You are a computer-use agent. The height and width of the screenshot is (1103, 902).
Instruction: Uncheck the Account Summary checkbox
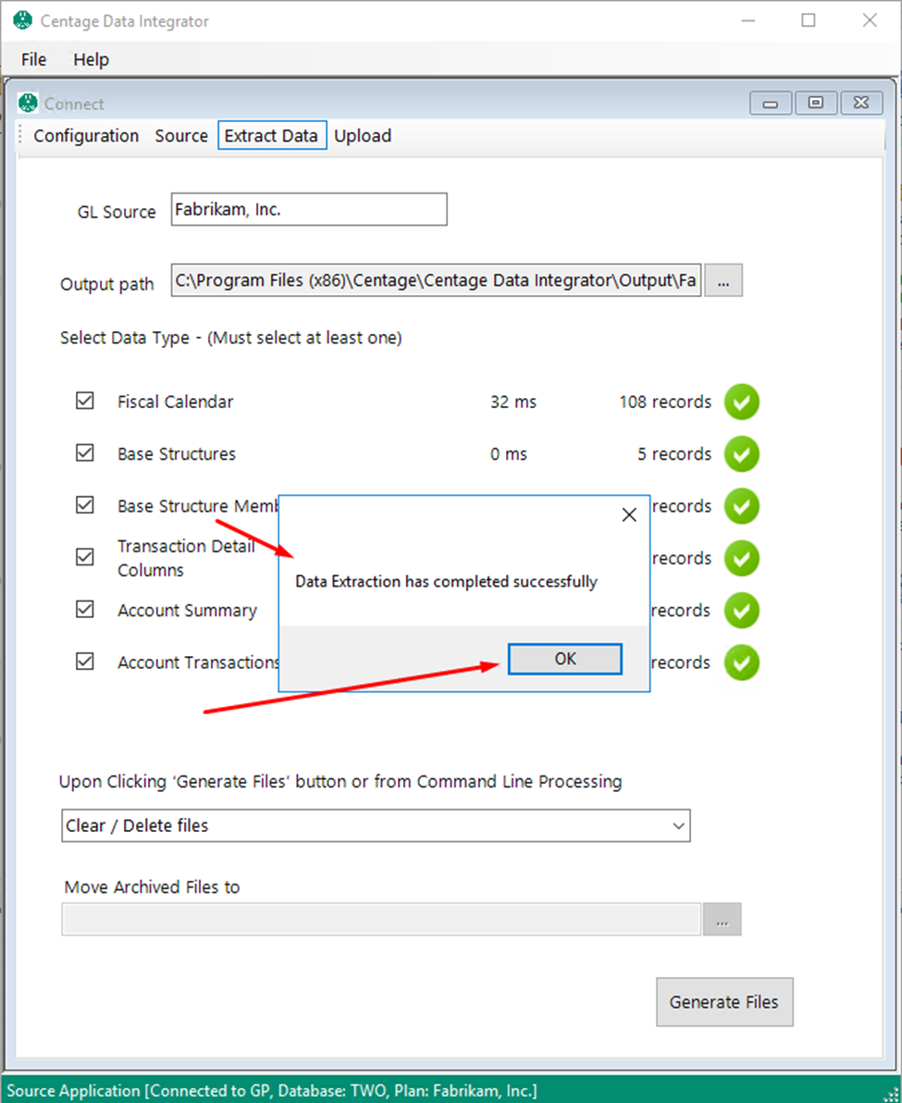(x=85, y=609)
